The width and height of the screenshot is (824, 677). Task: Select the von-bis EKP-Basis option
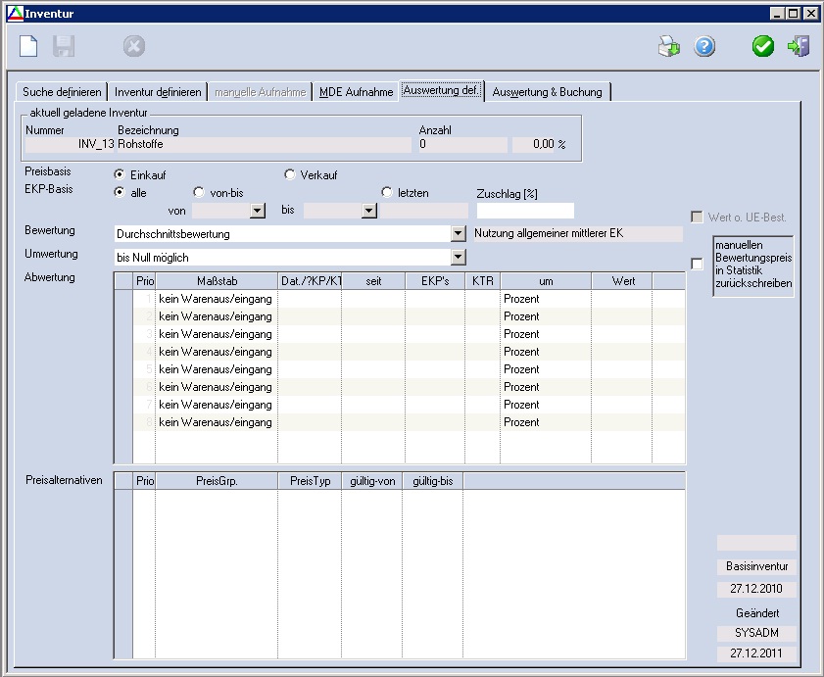tap(200, 193)
